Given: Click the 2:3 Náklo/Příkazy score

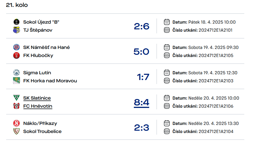Looking at the screenshot, I should [x=141, y=128].
